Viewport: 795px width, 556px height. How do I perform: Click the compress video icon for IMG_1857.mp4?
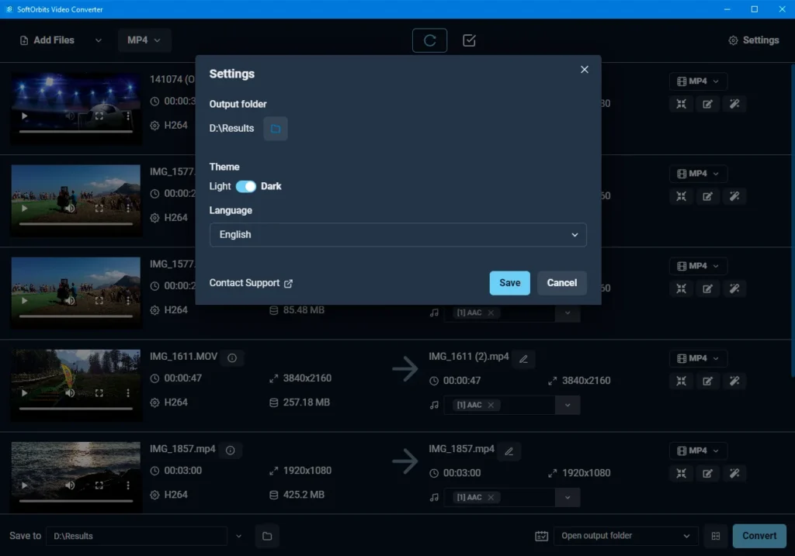[x=681, y=473]
